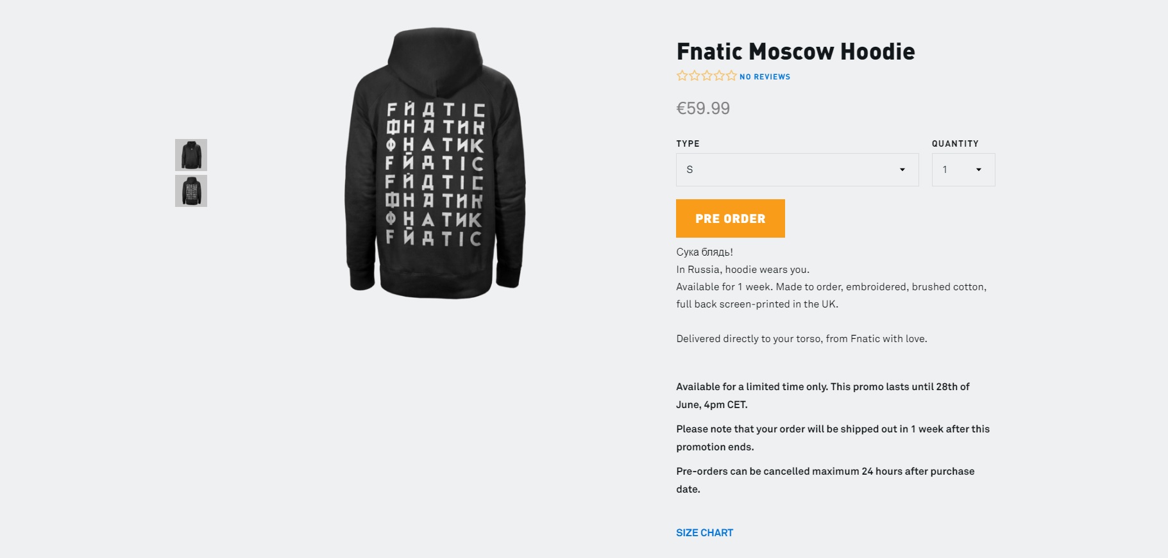Click the star rating group next to NO REVIEWS

pyautogui.click(x=706, y=76)
